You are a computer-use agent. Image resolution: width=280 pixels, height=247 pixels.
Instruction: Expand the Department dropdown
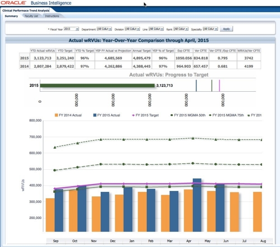click(104, 28)
